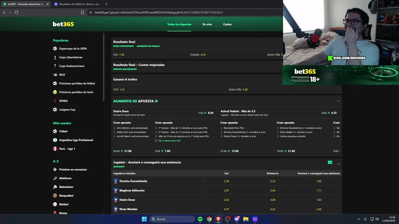Open Supercopa de la UEFA soccer icon

pyautogui.click(x=55, y=49)
